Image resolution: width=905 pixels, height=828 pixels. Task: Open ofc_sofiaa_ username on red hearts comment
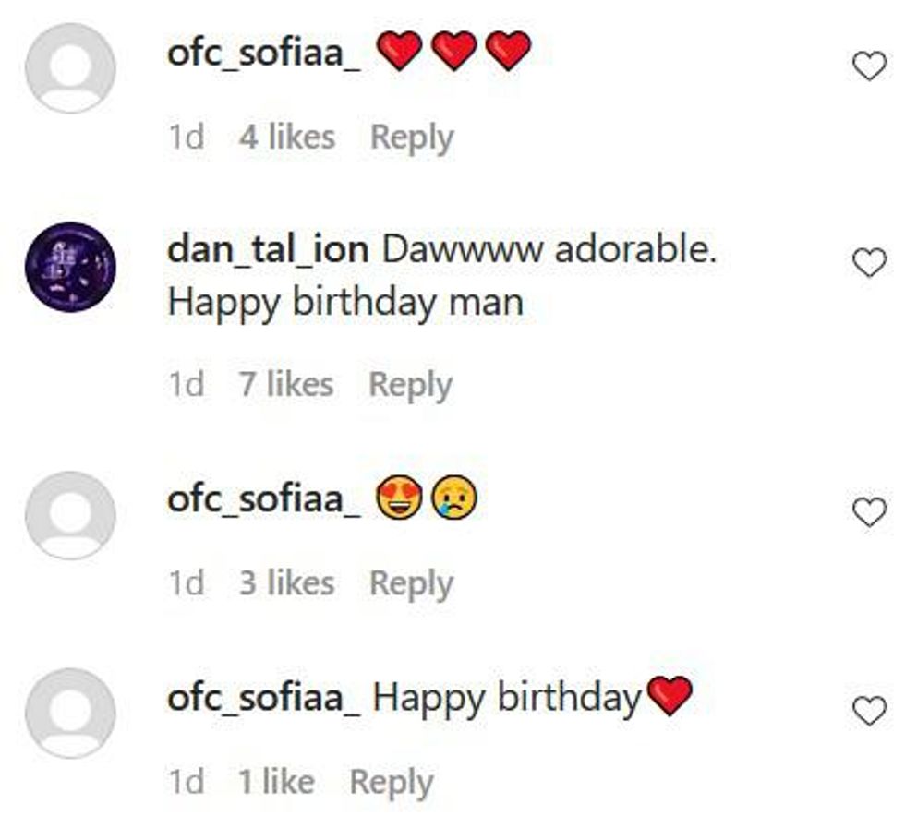264,52
